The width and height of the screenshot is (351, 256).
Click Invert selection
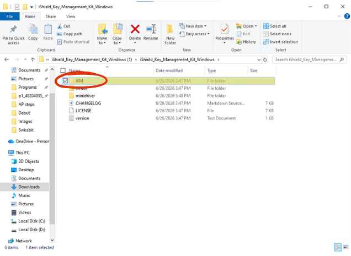pyautogui.click(x=280, y=42)
